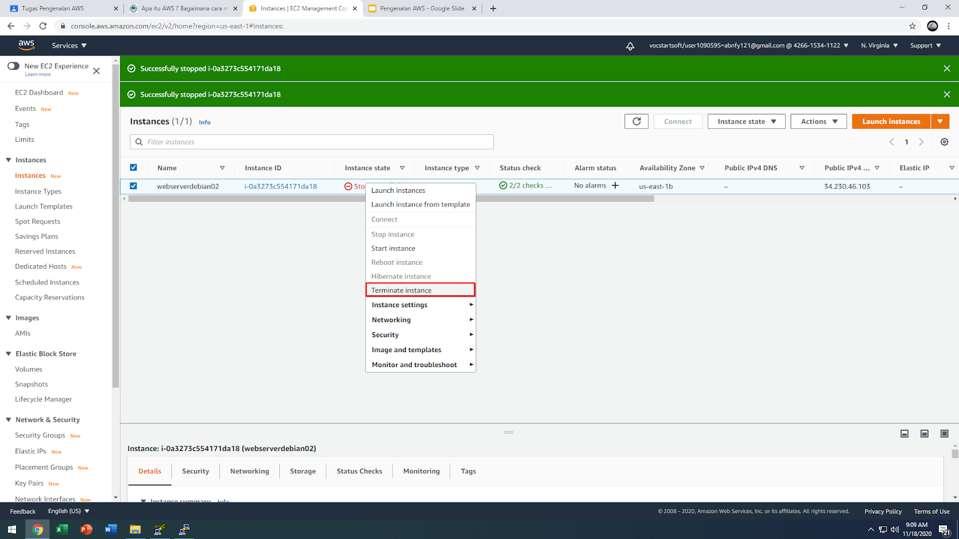959x539 pixels.
Task: Click the AWS logo home icon
Action: tap(26, 45)
